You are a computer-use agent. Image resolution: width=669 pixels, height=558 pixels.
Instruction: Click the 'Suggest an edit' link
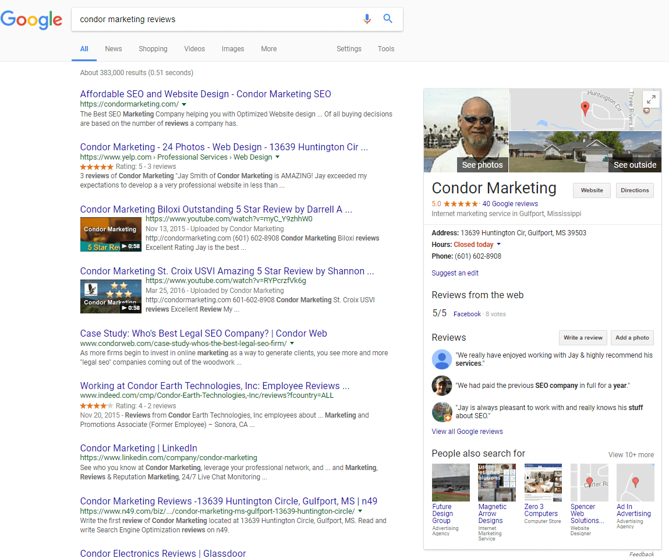pyautogui.click(x=455, y=273)
